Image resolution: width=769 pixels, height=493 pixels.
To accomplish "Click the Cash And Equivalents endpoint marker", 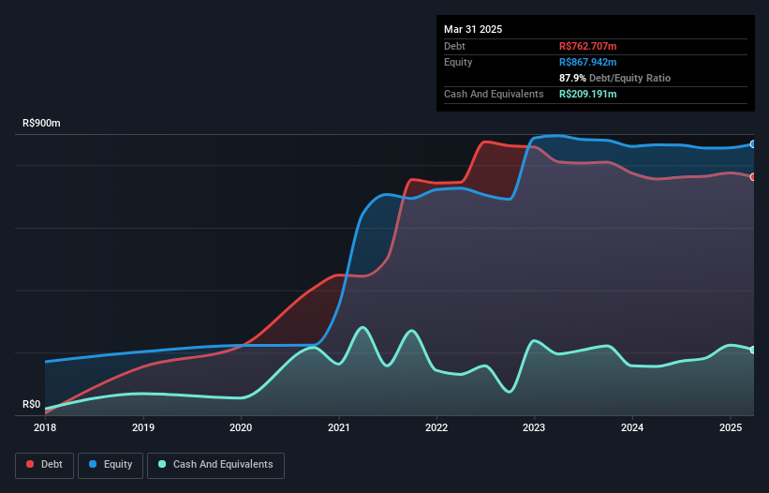I will coord(753,350).
